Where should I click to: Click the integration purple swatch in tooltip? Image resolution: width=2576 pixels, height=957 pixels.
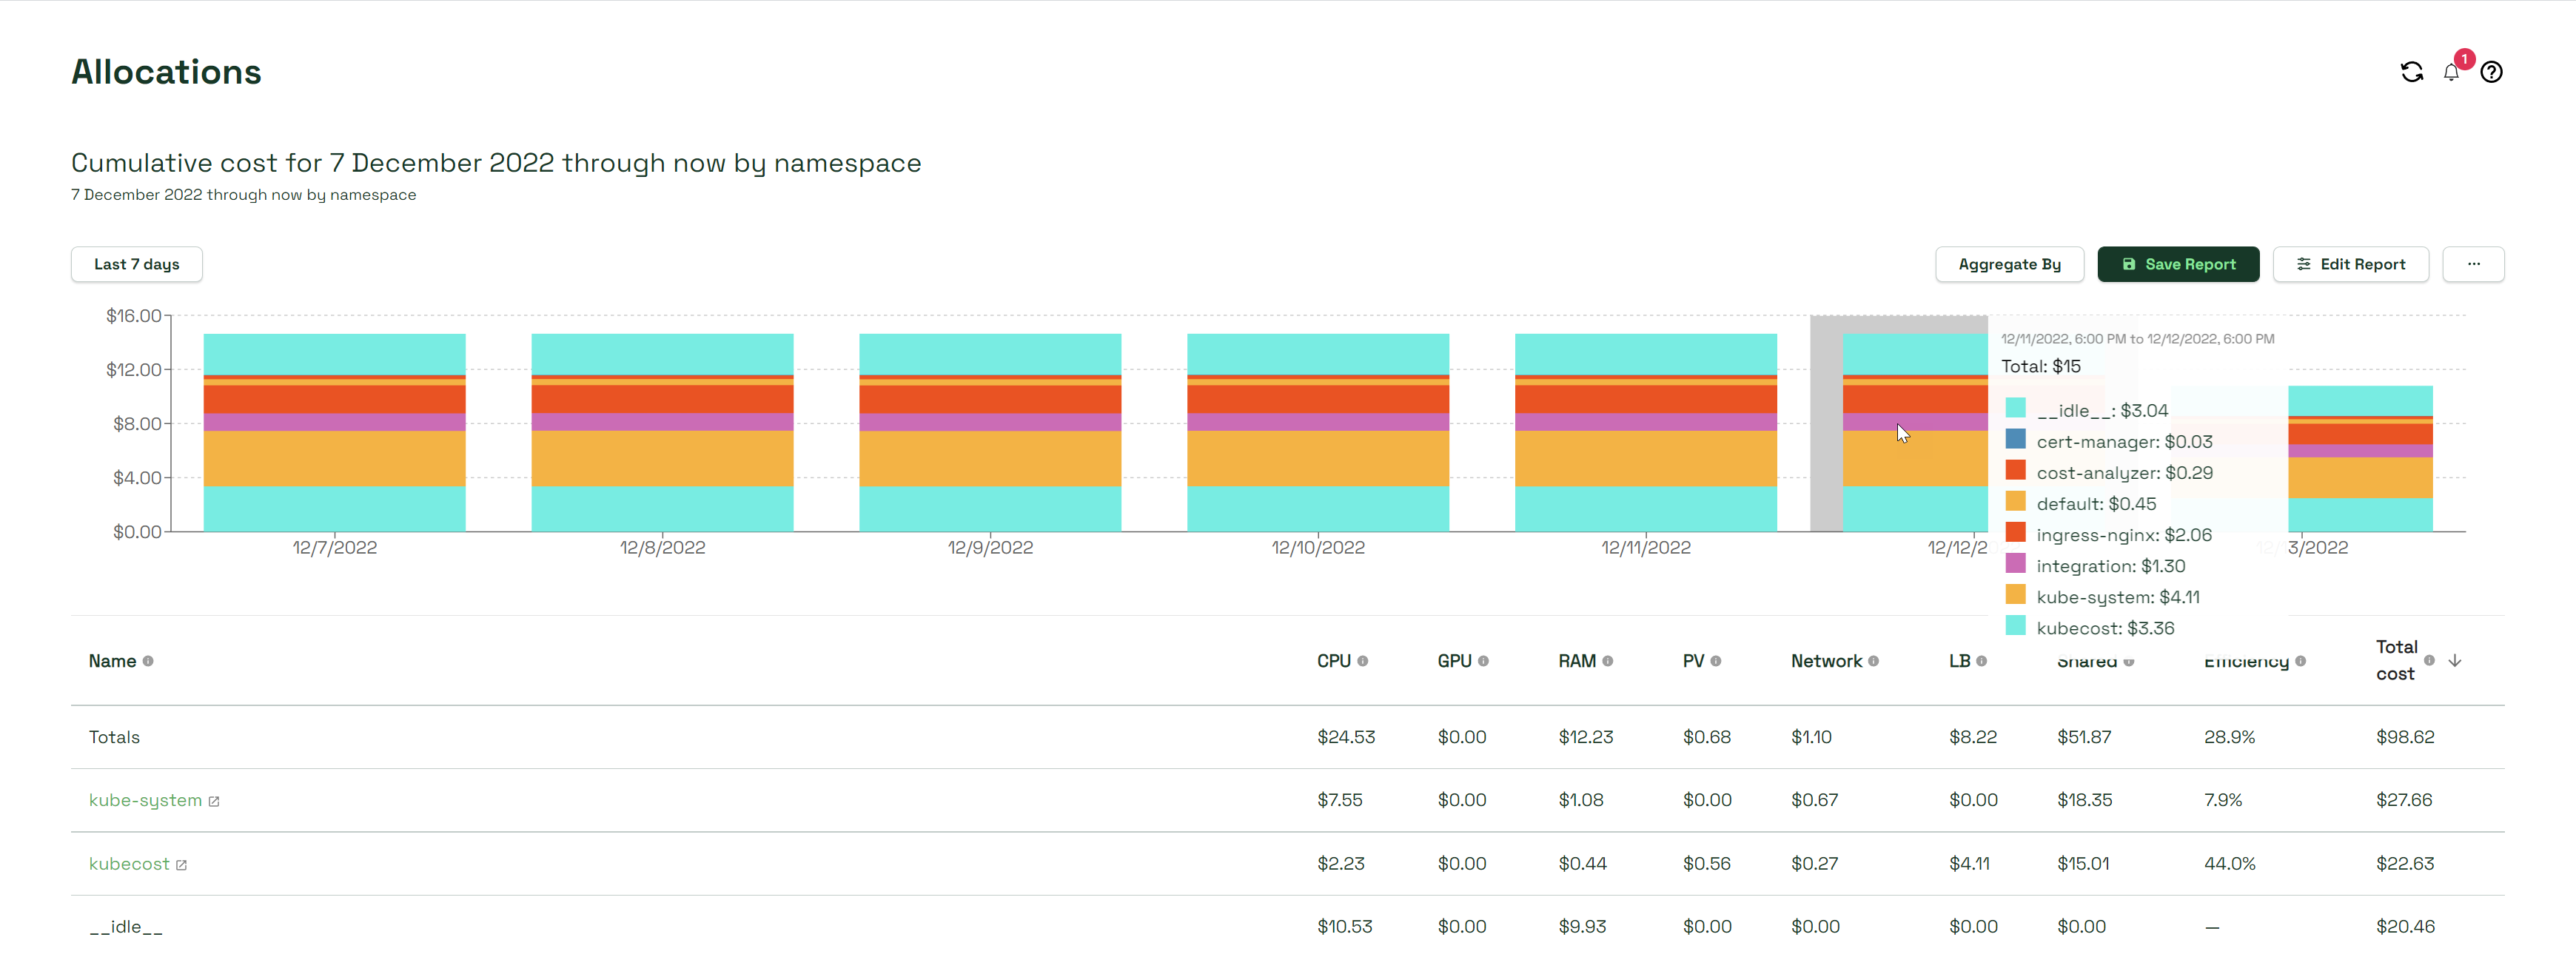tap(2015, 563)
